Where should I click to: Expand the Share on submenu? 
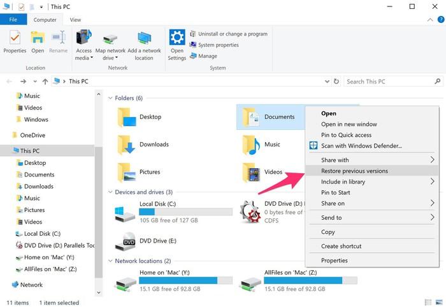(372, 203)
